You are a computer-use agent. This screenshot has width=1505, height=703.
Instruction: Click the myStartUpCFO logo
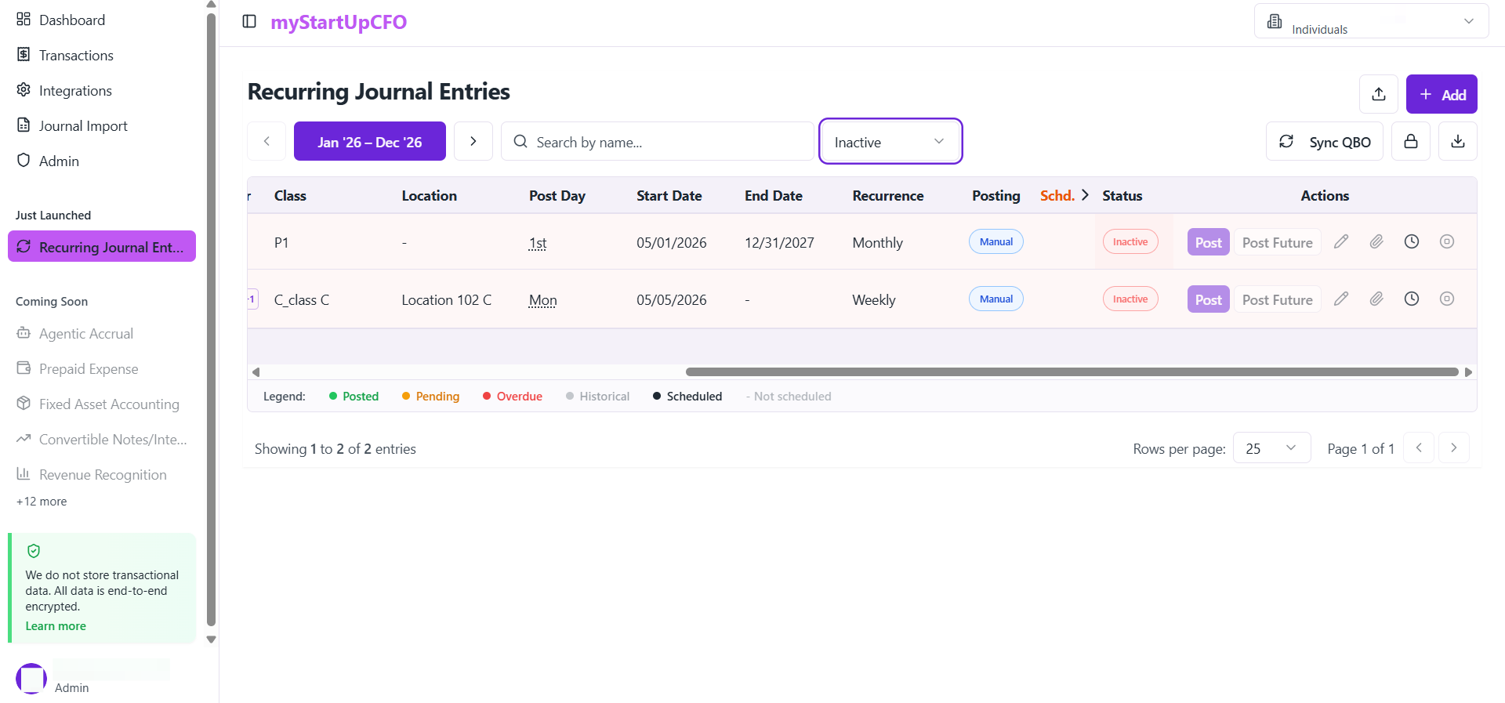[339, 22]
